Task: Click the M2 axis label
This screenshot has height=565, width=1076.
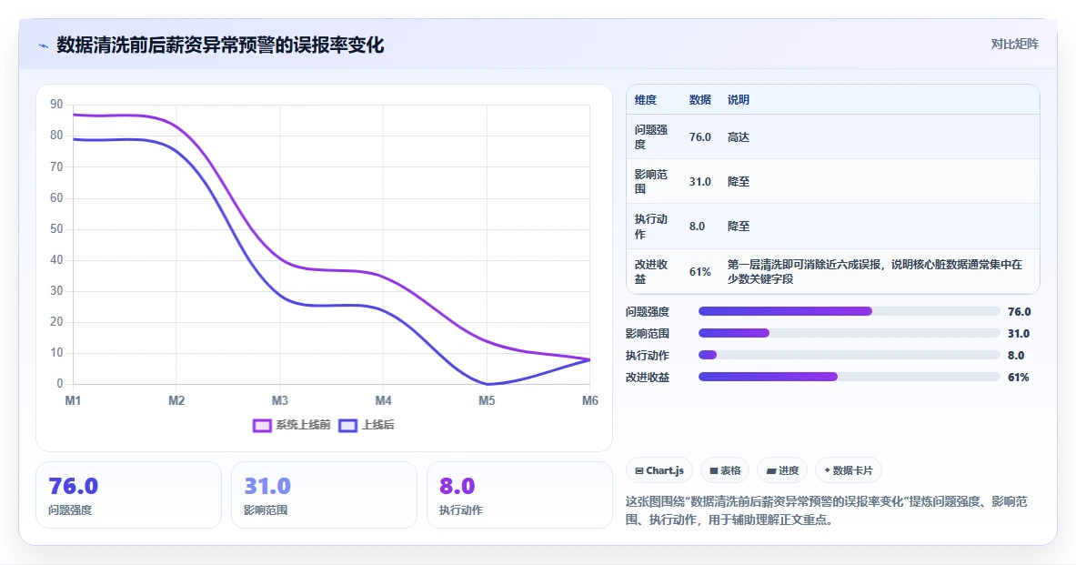Action: pos(176,400)
